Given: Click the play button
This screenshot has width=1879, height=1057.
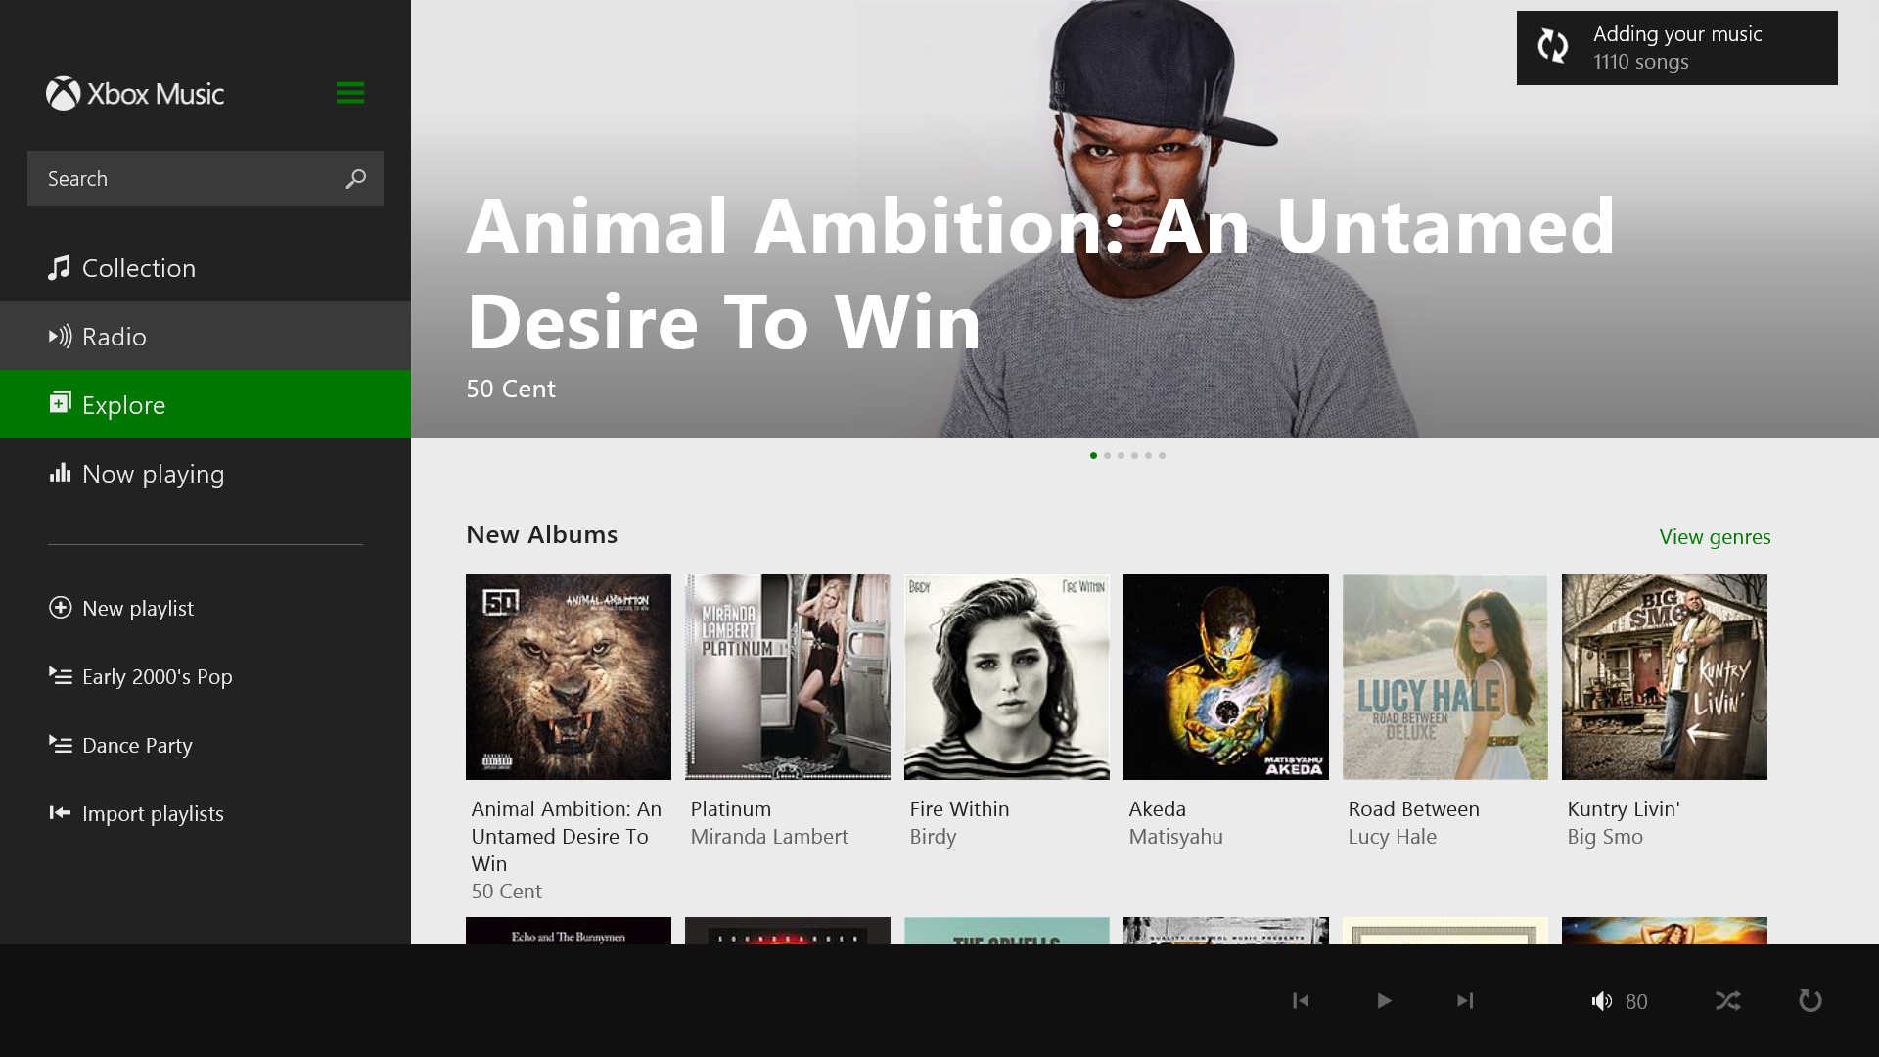Looking at the screenshot, I should [1384, 1000].
